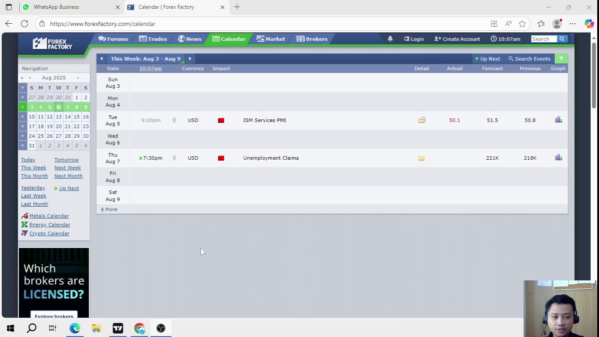Click ISM Services PMI sound alert icon

tap(174, 120)
